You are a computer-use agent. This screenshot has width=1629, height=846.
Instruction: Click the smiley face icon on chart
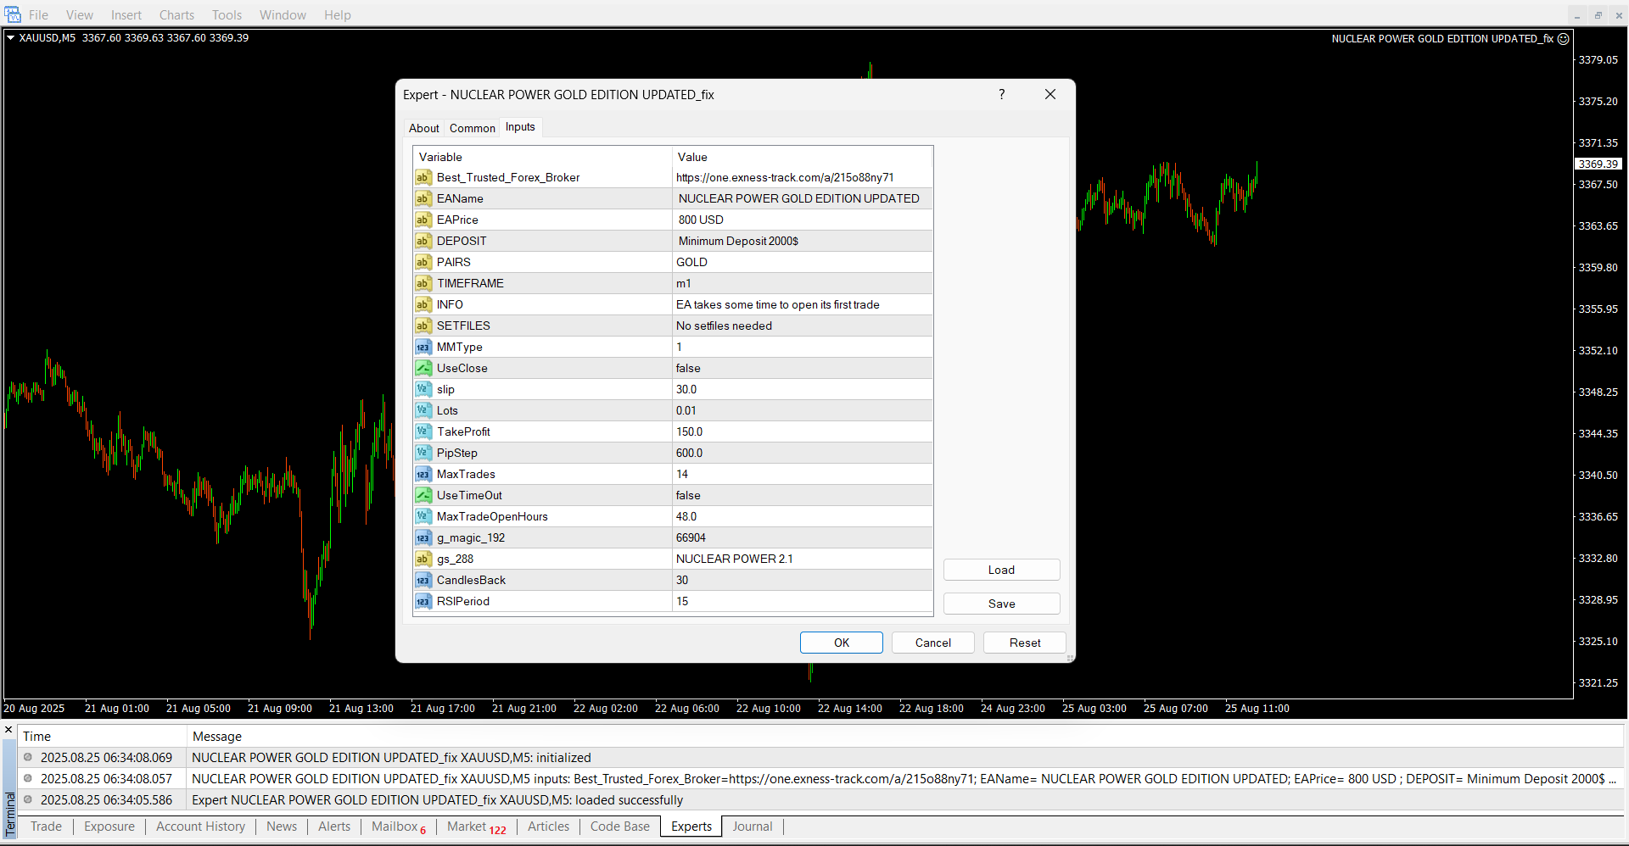tap(1563, 39)
